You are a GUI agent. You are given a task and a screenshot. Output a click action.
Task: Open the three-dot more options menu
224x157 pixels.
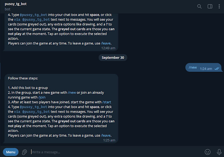[x=219, y=7]
